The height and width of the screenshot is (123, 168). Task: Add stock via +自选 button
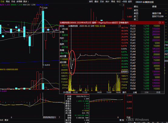(124, 2)
